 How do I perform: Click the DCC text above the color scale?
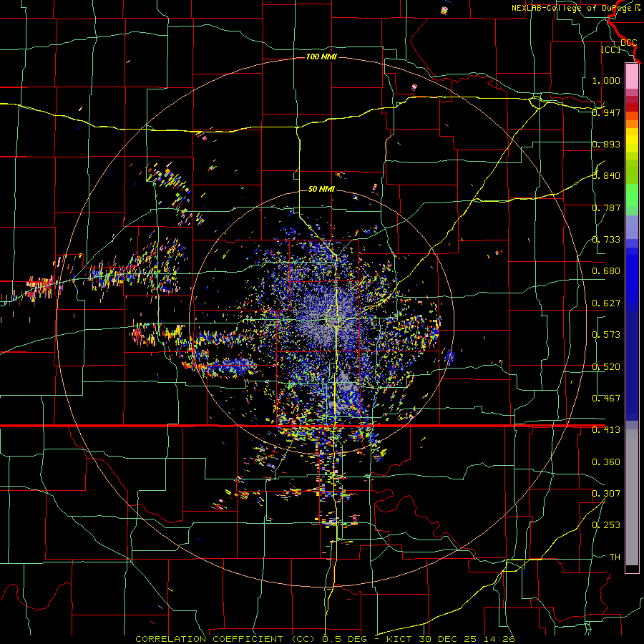(628, 43)
